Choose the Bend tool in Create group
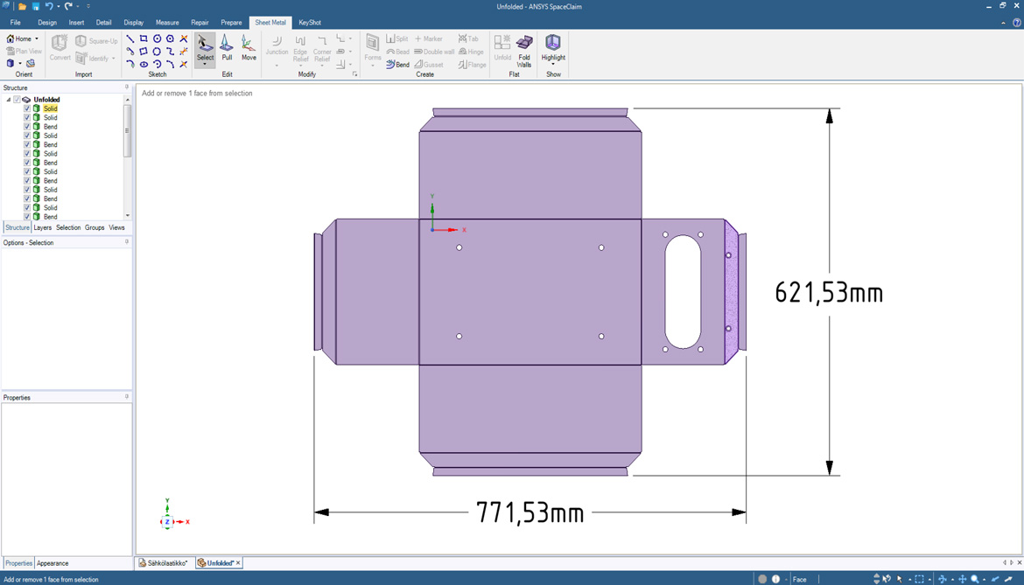 point(398,65)
